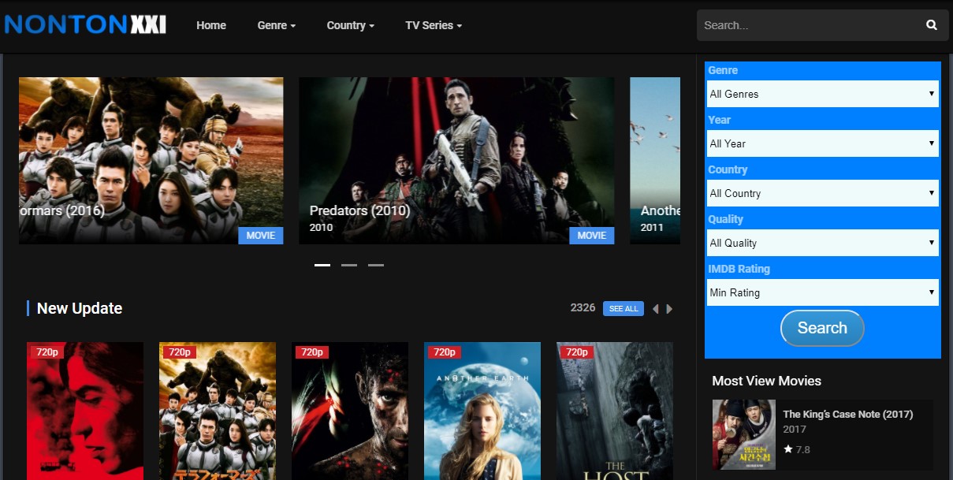
Task: Open The Host poster
Action: coord(615,411)
